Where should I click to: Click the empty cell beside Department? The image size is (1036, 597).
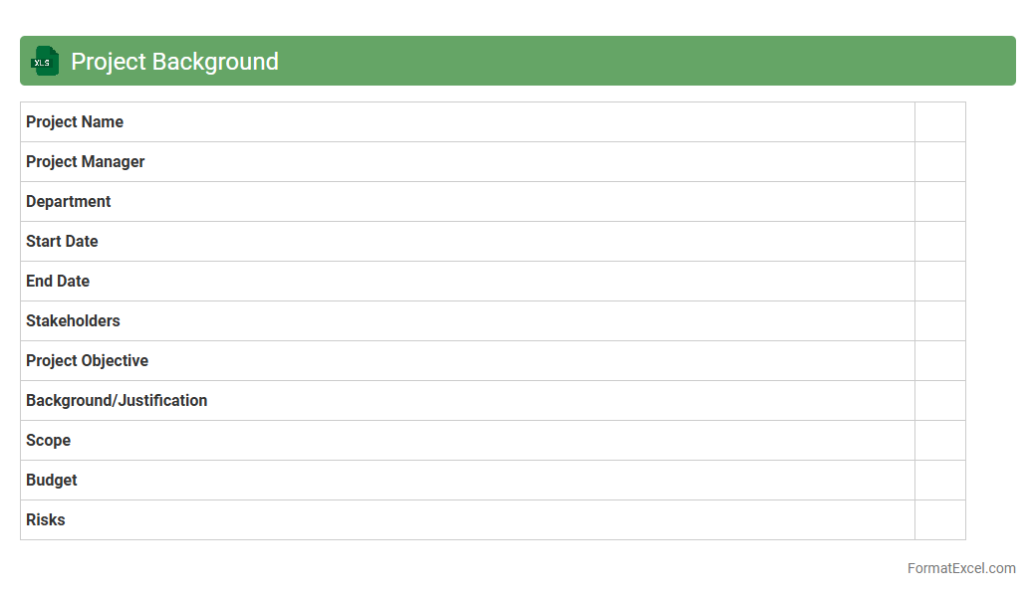pyautogui.click(x=939, y=202)
